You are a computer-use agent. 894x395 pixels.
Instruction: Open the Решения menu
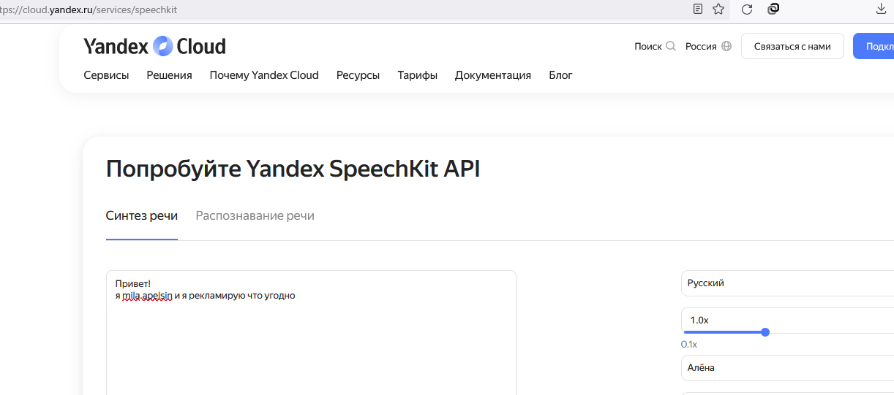pyautogui.click(x=169, y=74)
